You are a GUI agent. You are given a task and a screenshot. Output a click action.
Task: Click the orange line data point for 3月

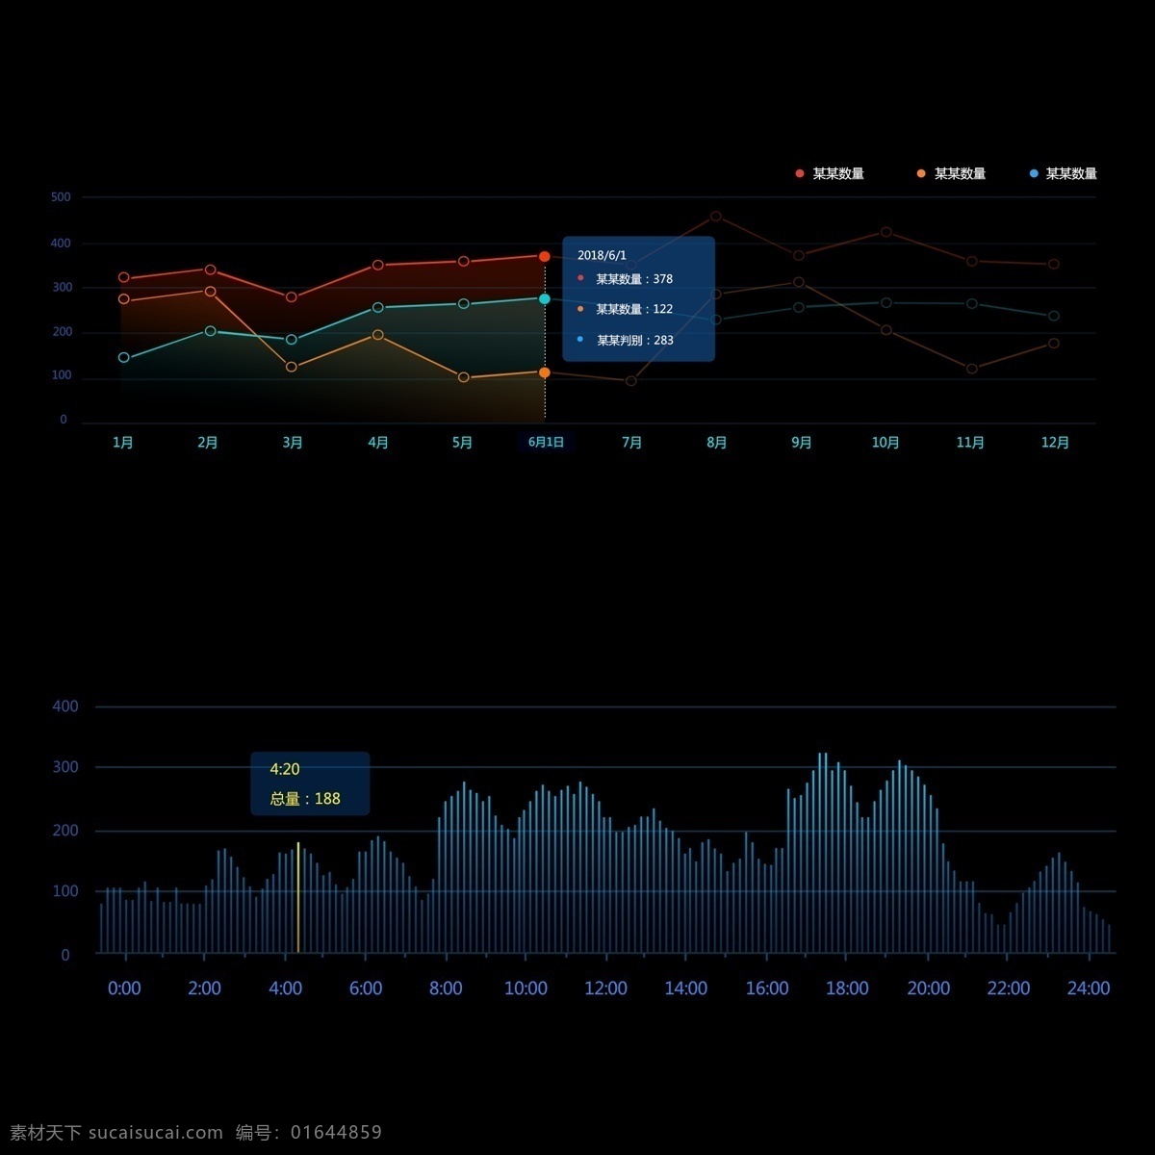(292, 367)
